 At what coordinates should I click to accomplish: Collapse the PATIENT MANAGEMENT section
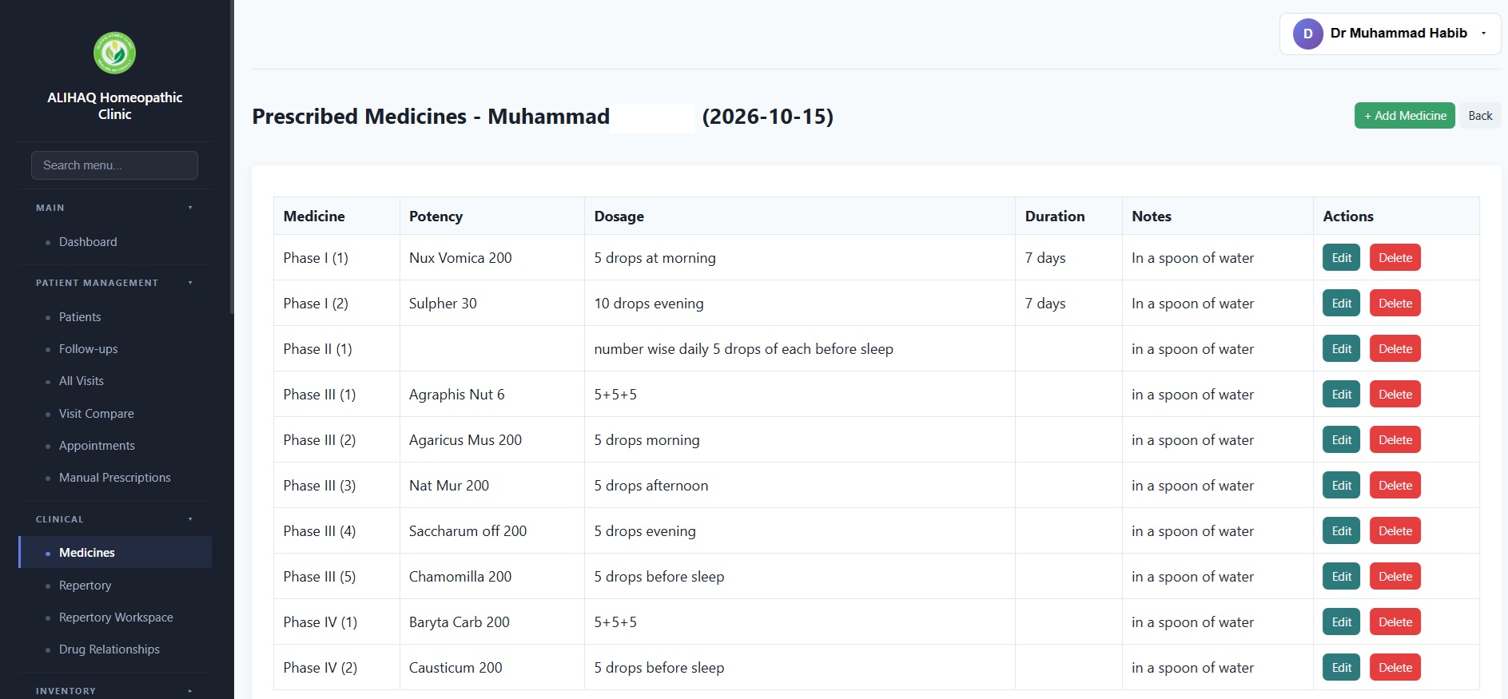pos(114,283)
